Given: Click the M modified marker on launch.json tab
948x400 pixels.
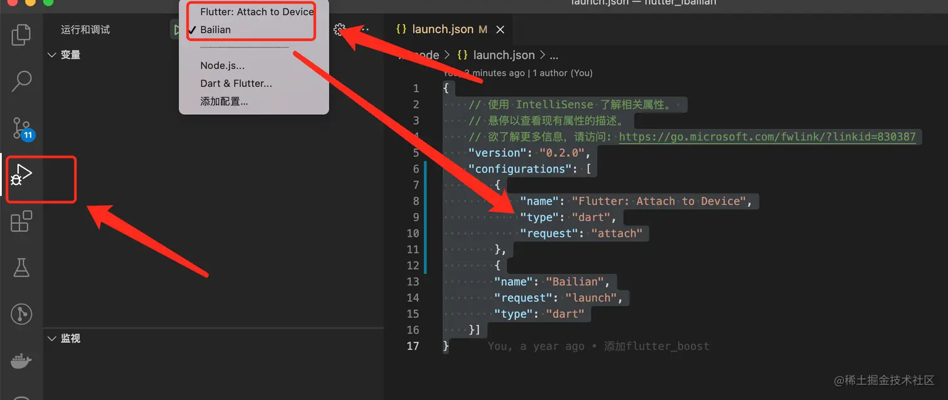Looking at the screenshot, I should click(483, 29).
